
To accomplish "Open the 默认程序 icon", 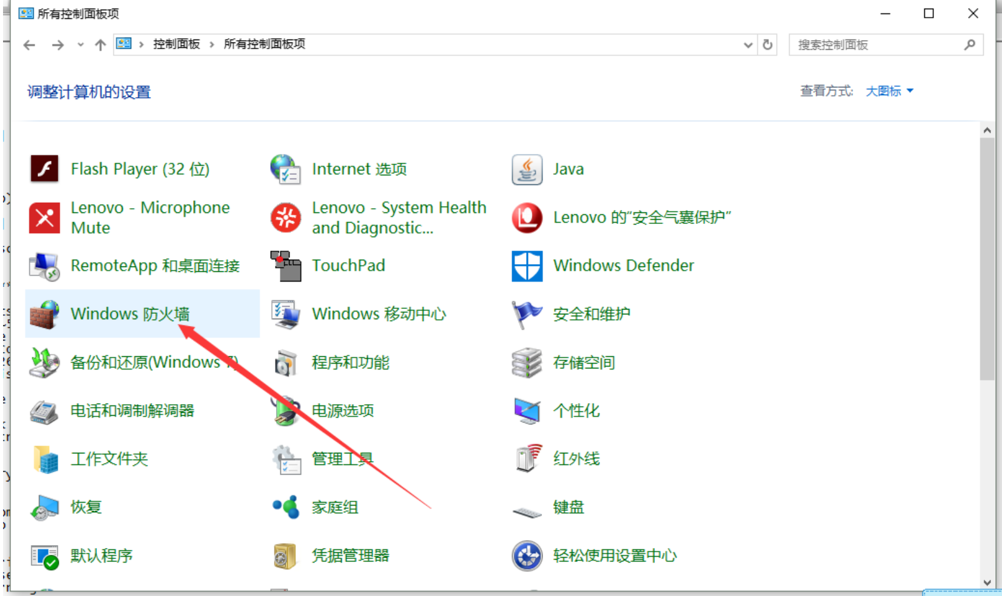I will (44, 556).
